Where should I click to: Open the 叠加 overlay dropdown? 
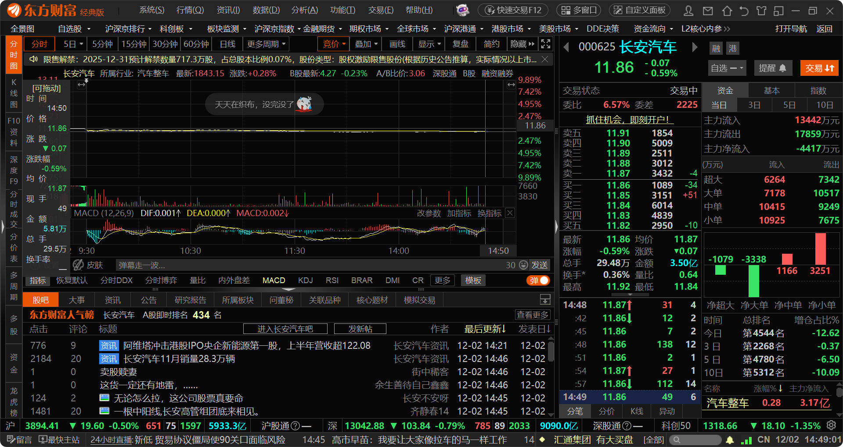pyautogui.click(x=366, y=44)
